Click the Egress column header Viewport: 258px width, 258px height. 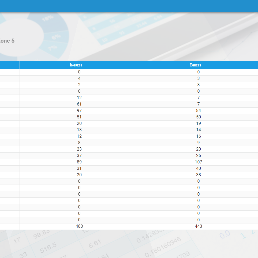point(195,65)
